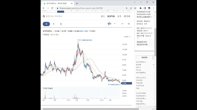The image size is (197, 110).
Task: Reload the current page
Action: point(52,8)
